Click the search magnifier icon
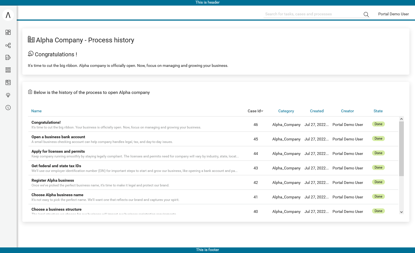 [366, 14]
